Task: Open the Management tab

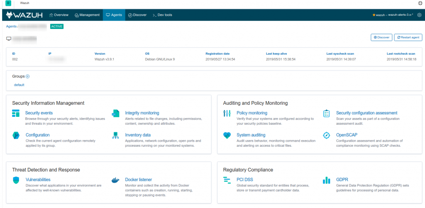Action: coord(87,15)
